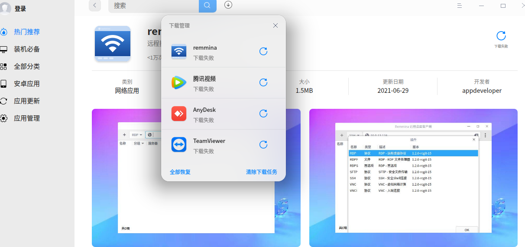The width and height of the screenshot is (525, 247).
Task: Click the 网络应用 category value
Action: [127, 91]
